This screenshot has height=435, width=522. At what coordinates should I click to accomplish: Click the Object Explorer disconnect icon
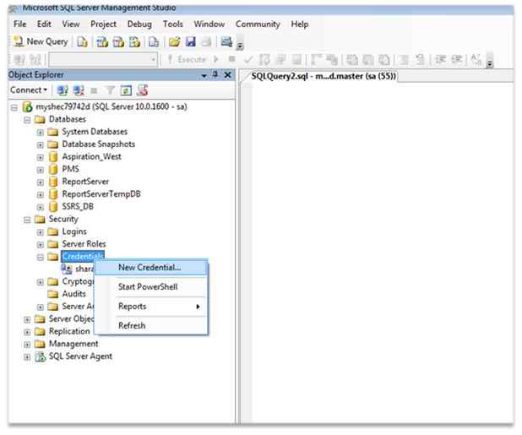79,90
